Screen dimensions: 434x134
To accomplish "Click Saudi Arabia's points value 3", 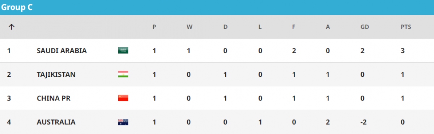I will point(403,51).
